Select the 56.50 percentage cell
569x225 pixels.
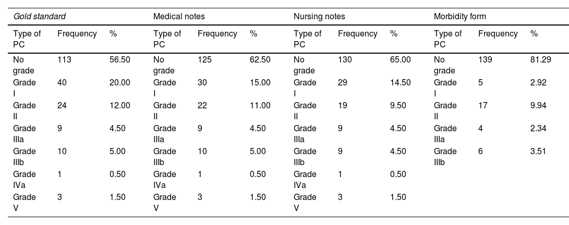click(x=120, y=60)
